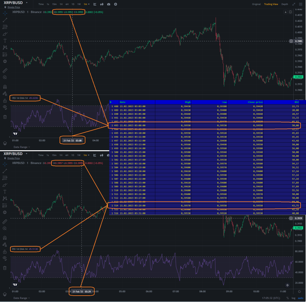
Task: Click the 17:05:32 (UTC) timezone button
Action: pyautogui.click(x=271, y=298)
